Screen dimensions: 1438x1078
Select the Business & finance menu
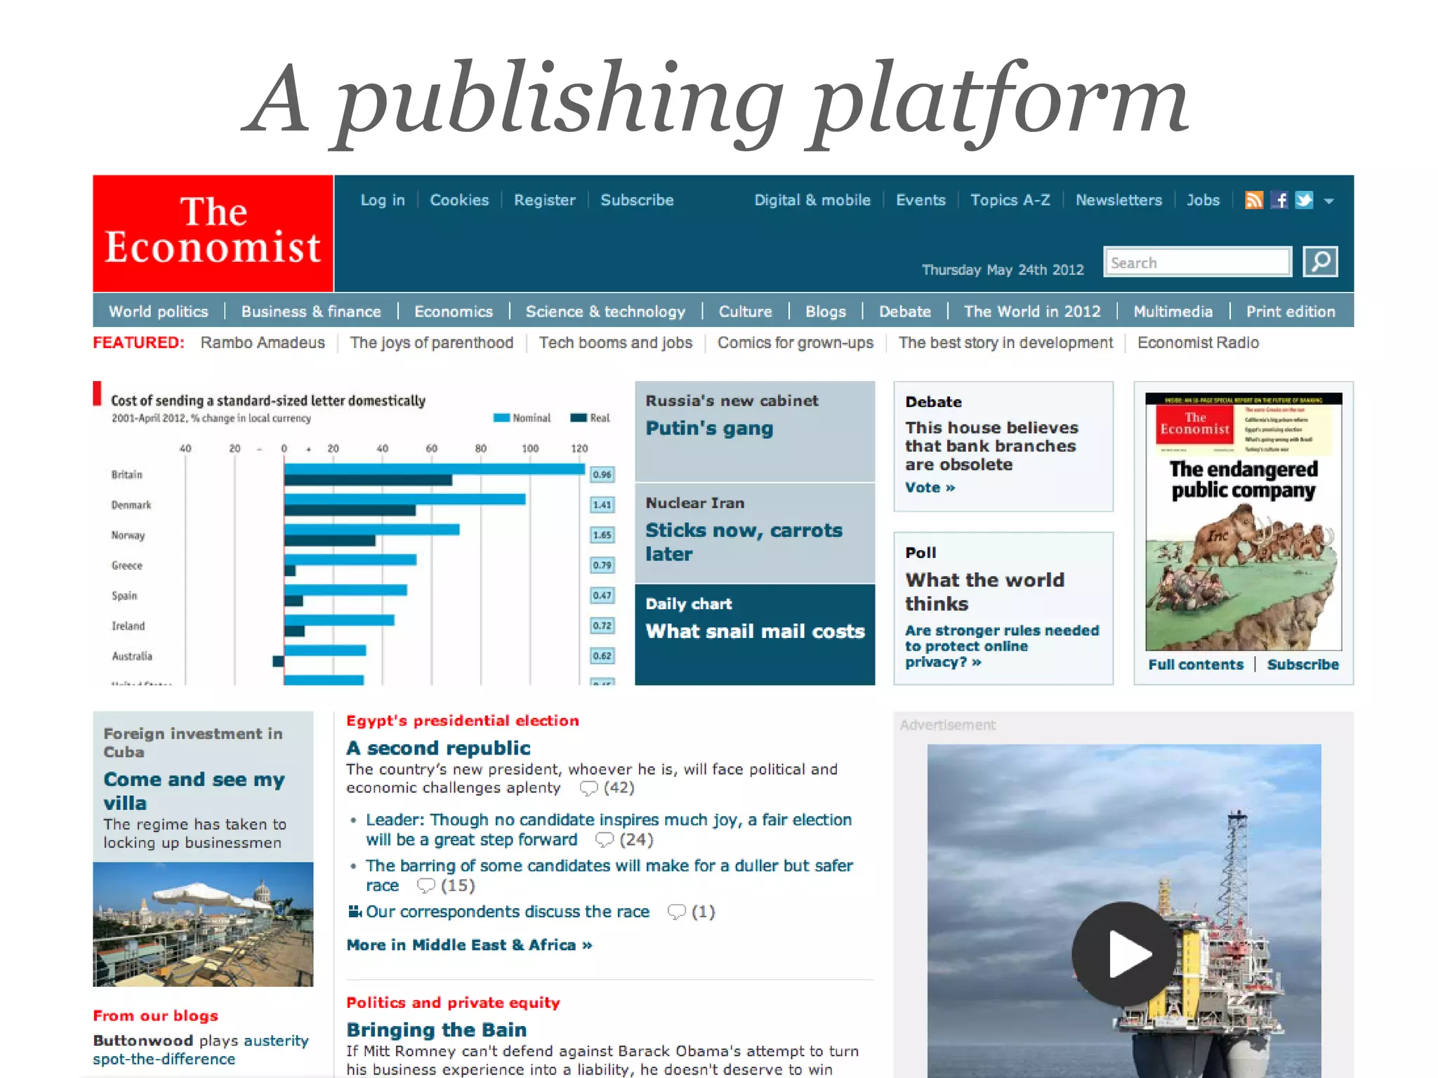point(311,311)
